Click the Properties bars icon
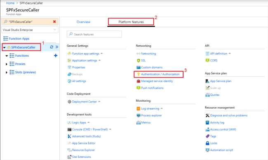Viewport: 268px width, 160px height. (x=69, y=67)
